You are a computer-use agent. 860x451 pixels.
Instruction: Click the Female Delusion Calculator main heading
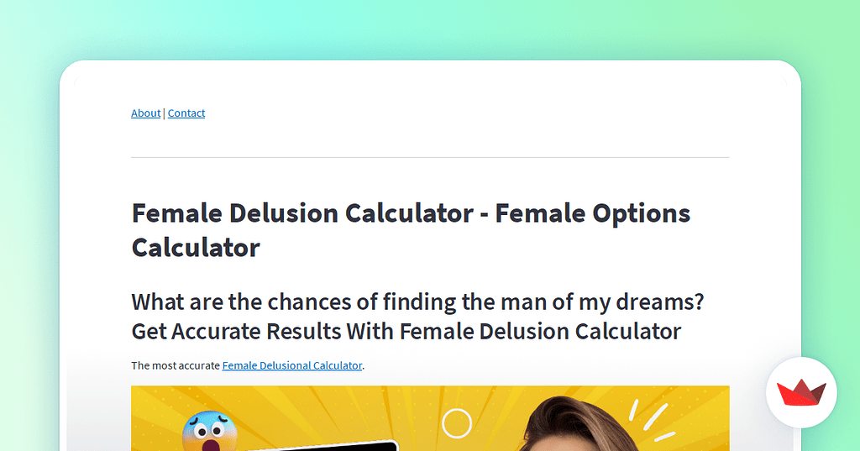(x=302, y=213)
